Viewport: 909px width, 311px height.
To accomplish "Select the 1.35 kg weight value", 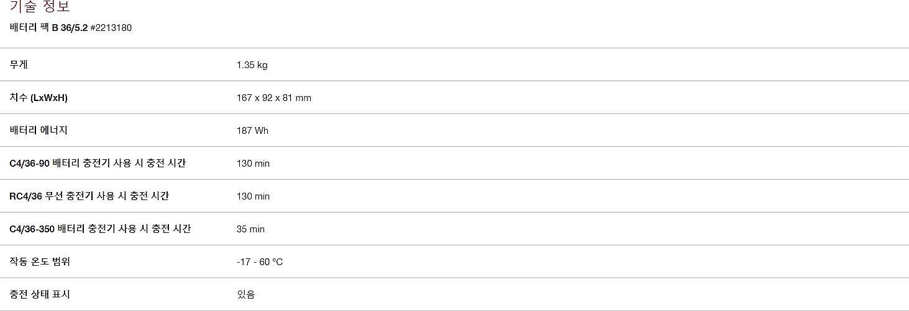I will pos(252,65).
